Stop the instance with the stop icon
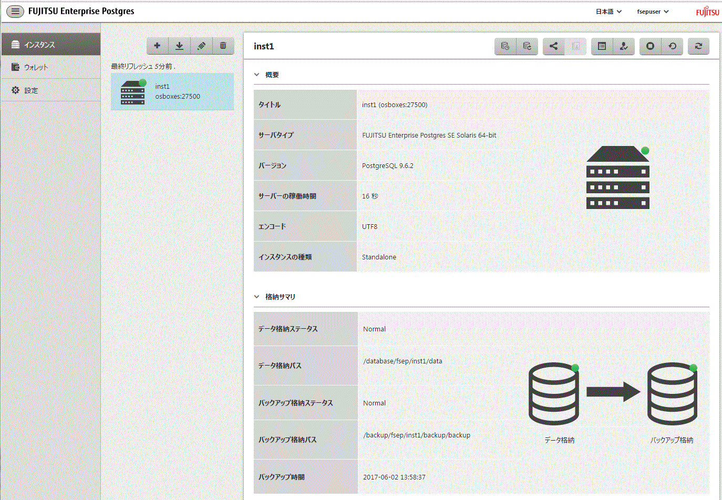The height and width of the screenshot is (500, 722). 650,46
